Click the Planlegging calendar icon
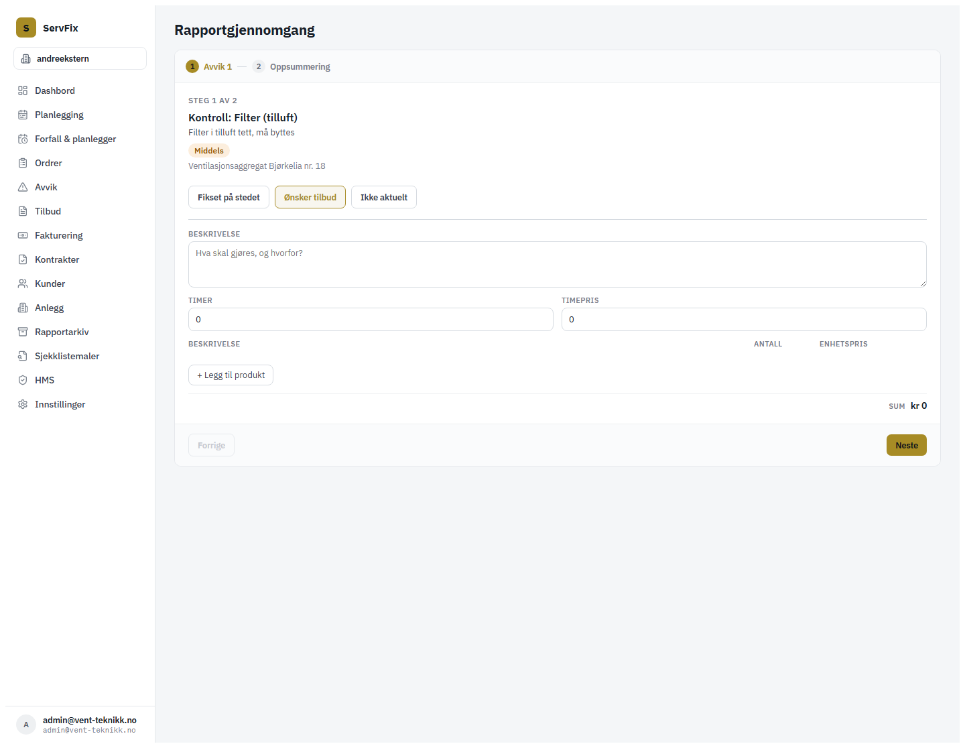The width and height of the screenshot is (965, 748). [23, 115]
